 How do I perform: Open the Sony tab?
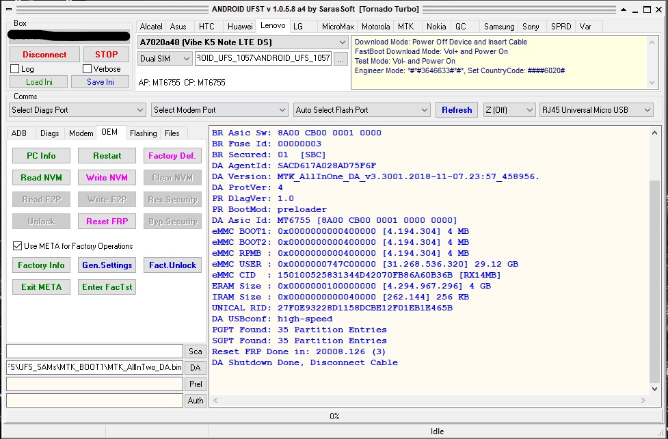coord(531,27)
